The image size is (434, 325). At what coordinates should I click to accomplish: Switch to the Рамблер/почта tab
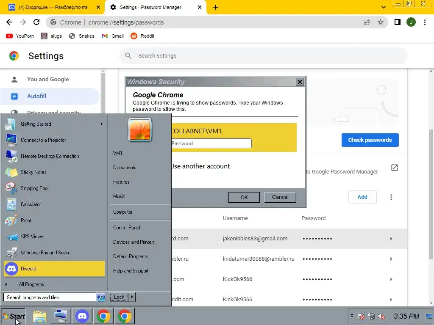53,7
